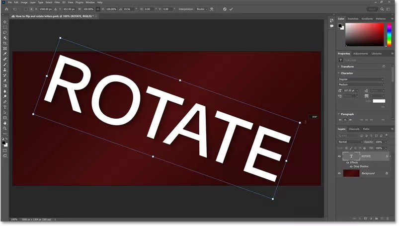Create a new group with folder icon

pyautogui.click(x=376, y=219)
